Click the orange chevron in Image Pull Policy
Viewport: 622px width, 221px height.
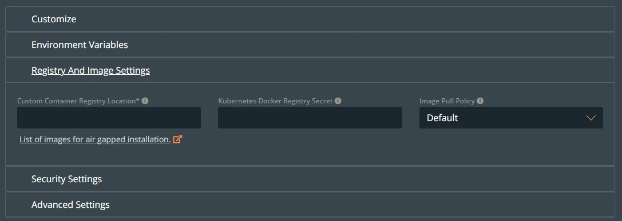[x=591, y=118]
